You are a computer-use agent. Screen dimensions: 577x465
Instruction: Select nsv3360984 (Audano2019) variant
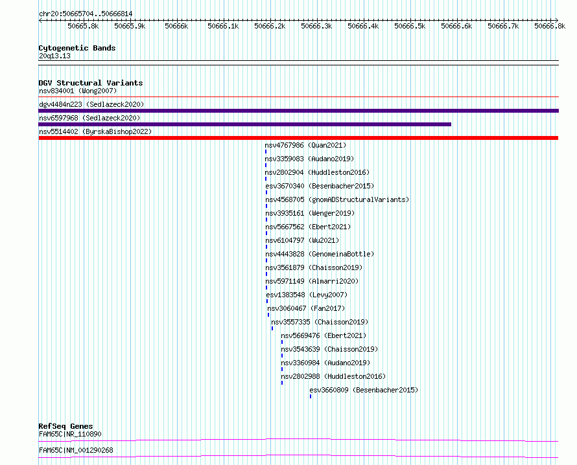pos(325,363)
